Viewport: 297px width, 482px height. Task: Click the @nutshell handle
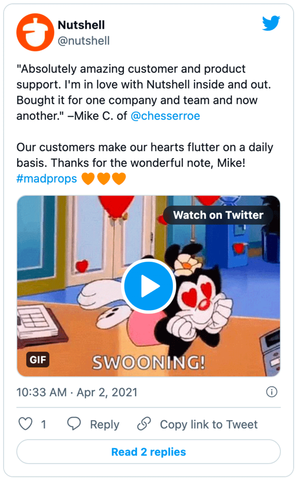[84, 41]
